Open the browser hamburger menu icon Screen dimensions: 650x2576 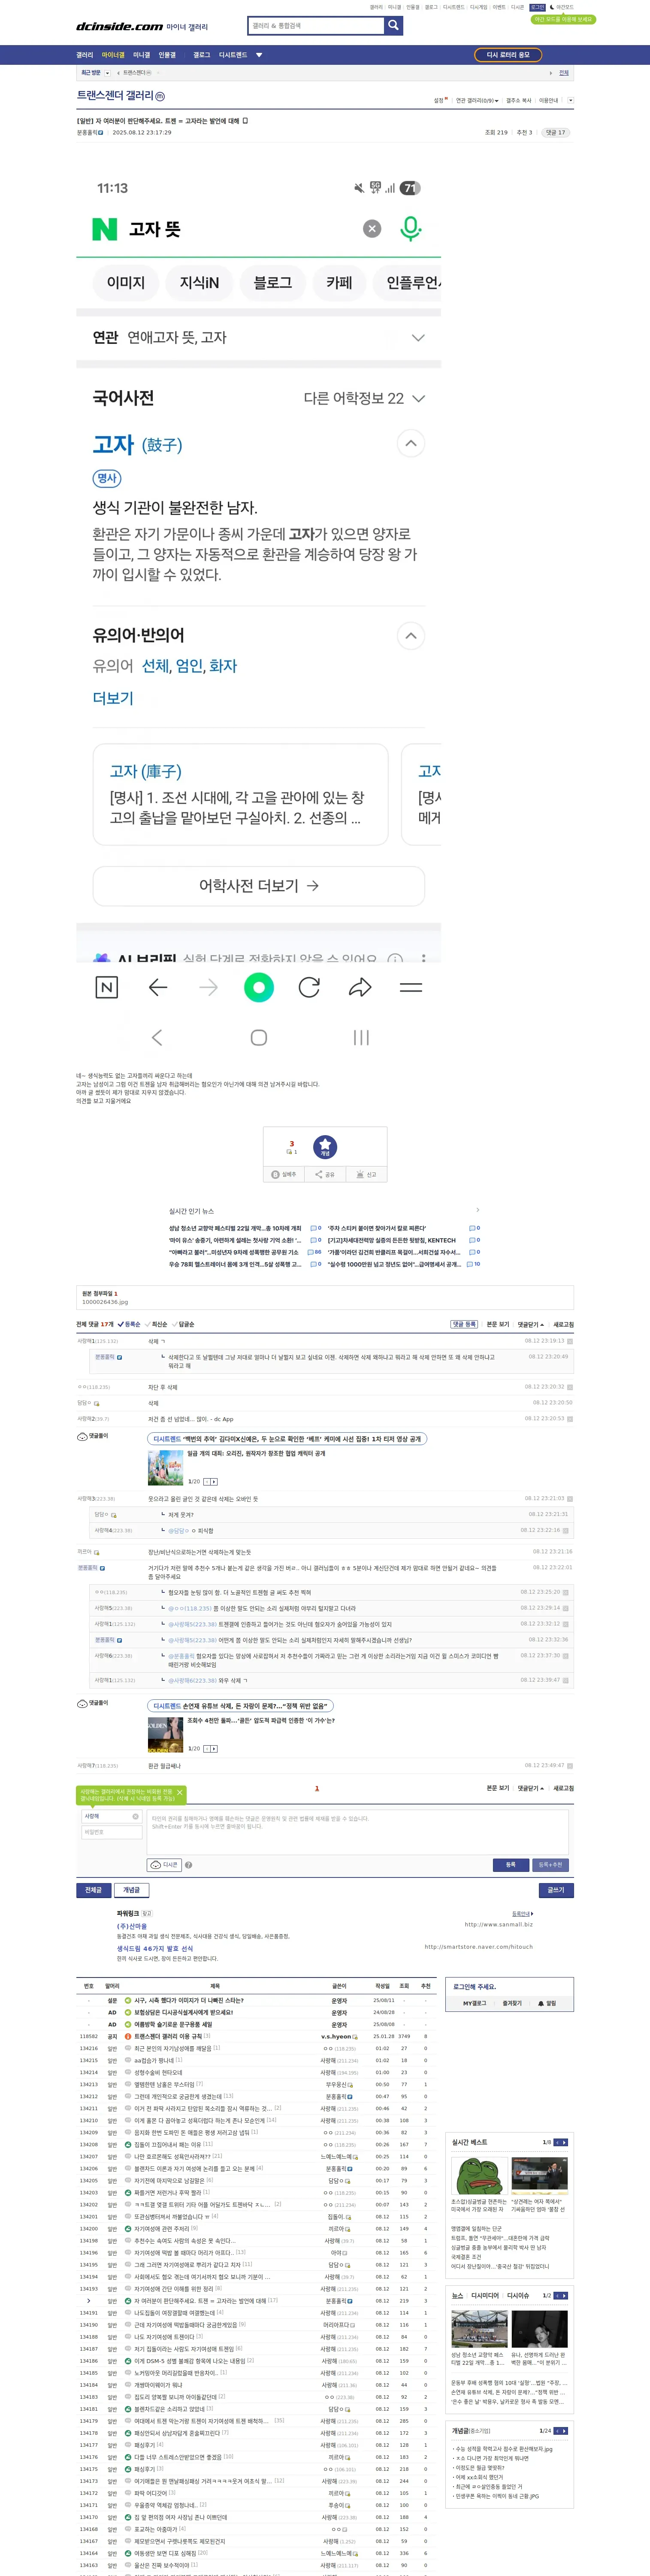click(410, 988)
